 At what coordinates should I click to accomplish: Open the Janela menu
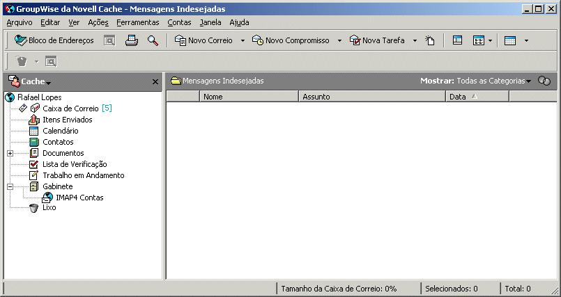[210, 22]
